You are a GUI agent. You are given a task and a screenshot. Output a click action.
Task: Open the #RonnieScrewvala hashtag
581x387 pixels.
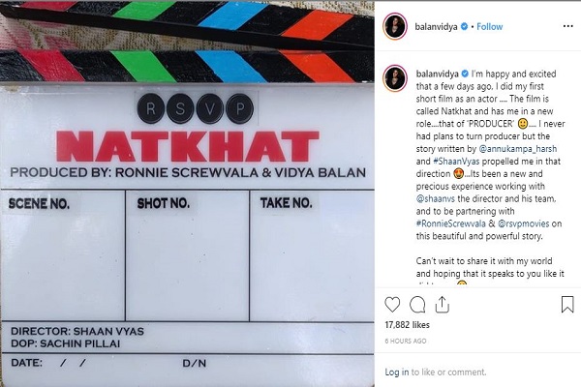pyautogui.click(x=450, y=223)
